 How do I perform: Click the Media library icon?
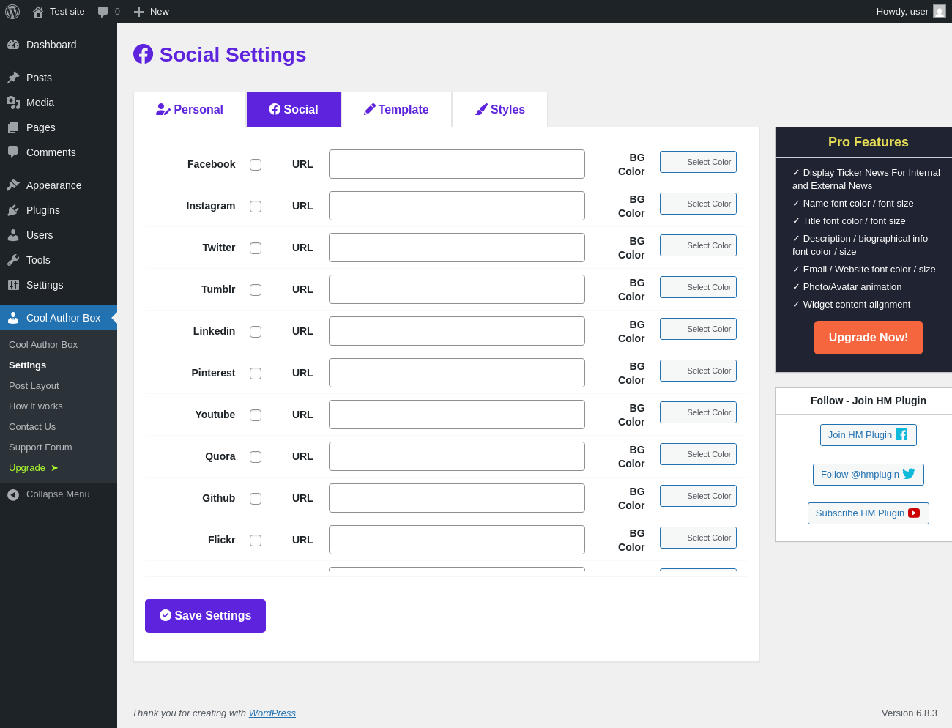tap(13, 103)
